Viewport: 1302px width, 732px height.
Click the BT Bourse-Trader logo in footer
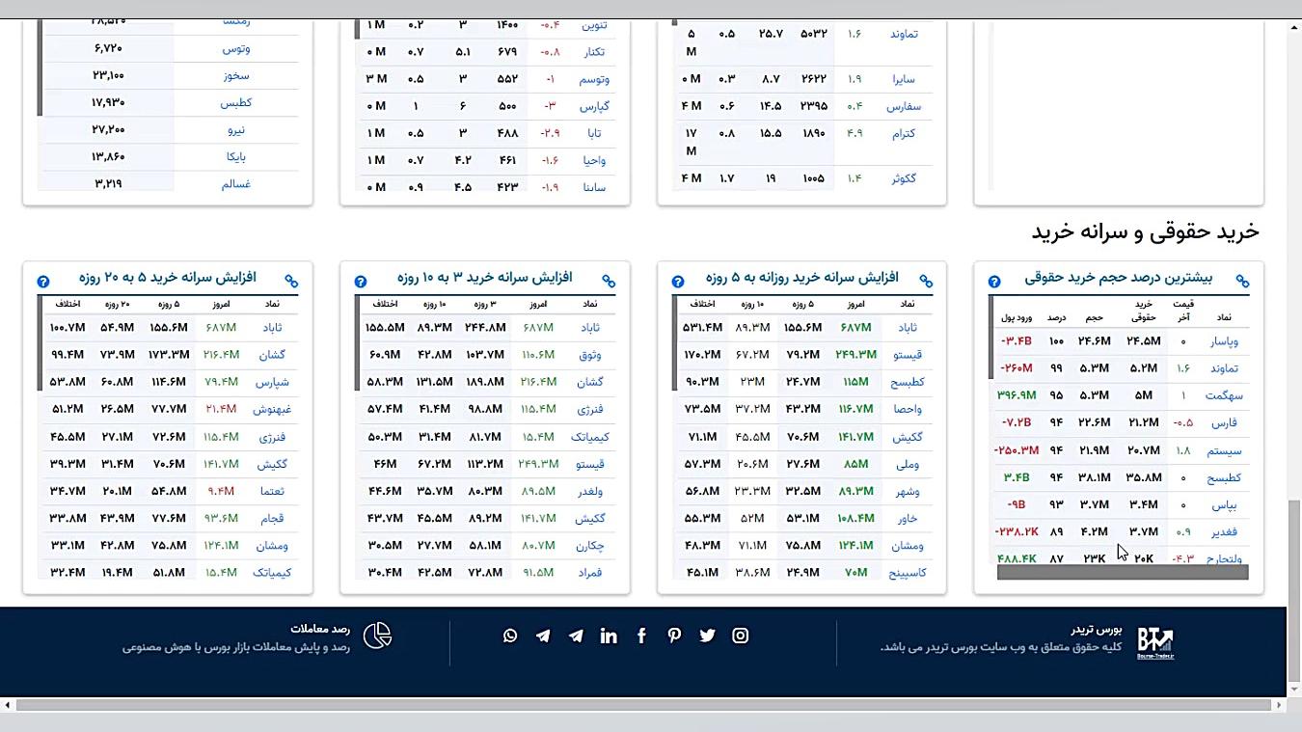1154,641
